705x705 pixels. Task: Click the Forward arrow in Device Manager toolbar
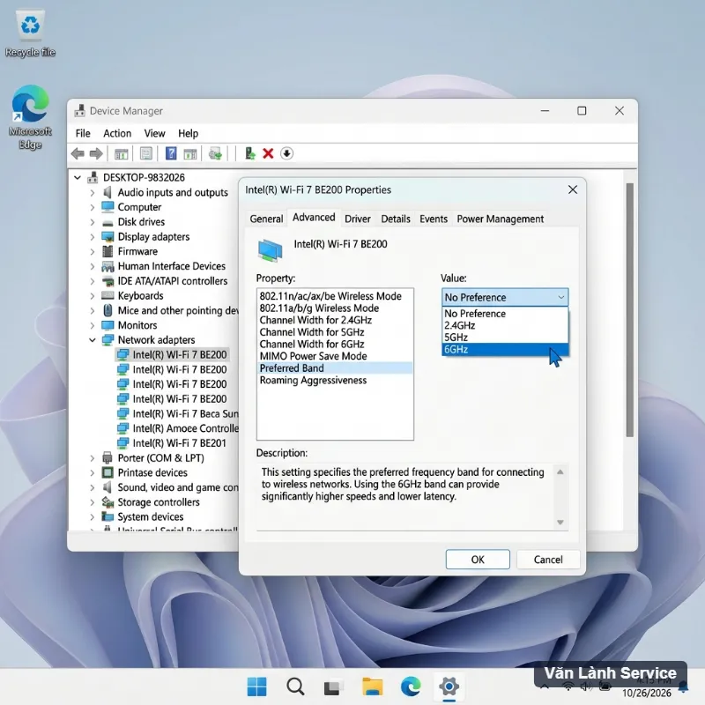click(x=96, y=153)
